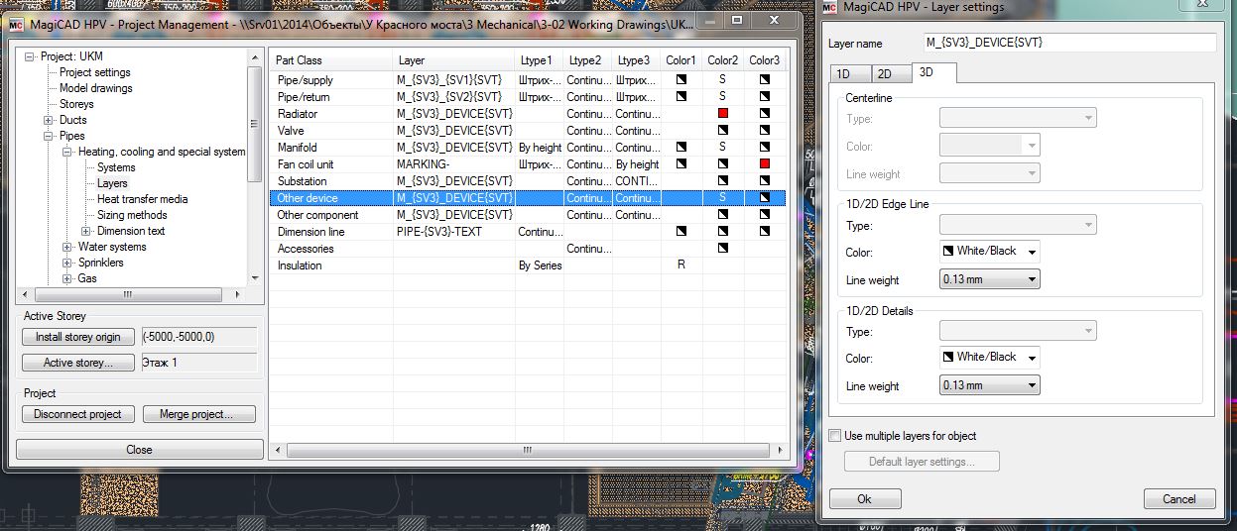Viewport: 1237px width, 531px height.
Task: Select Heat transfer media tree item
Action: click(142, 199)
